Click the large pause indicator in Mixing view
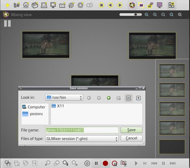Viewport: 190px width, 168px height. tap(7, 23)
